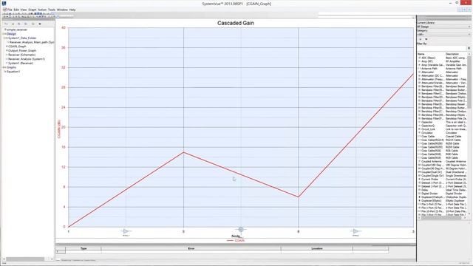
Task: Click the mixer symbol on the graph axis
Action: (241, 230)
